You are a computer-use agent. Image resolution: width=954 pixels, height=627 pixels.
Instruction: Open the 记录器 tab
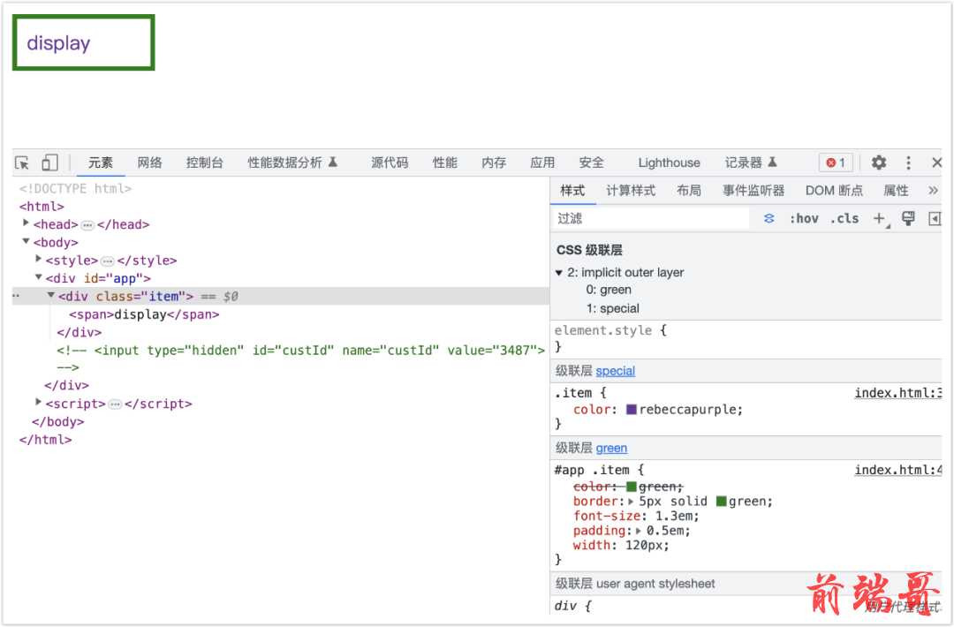pos(750,162)
